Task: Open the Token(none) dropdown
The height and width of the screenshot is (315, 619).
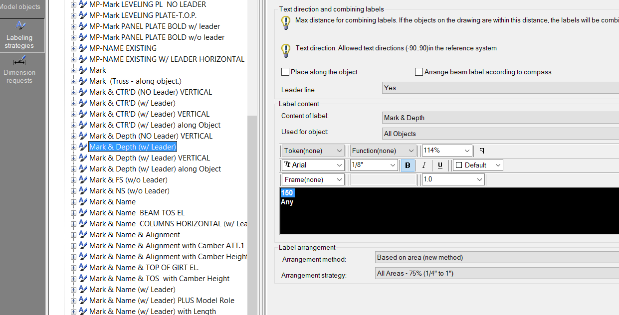Action: pyautogui.click(x=313, y=151)
